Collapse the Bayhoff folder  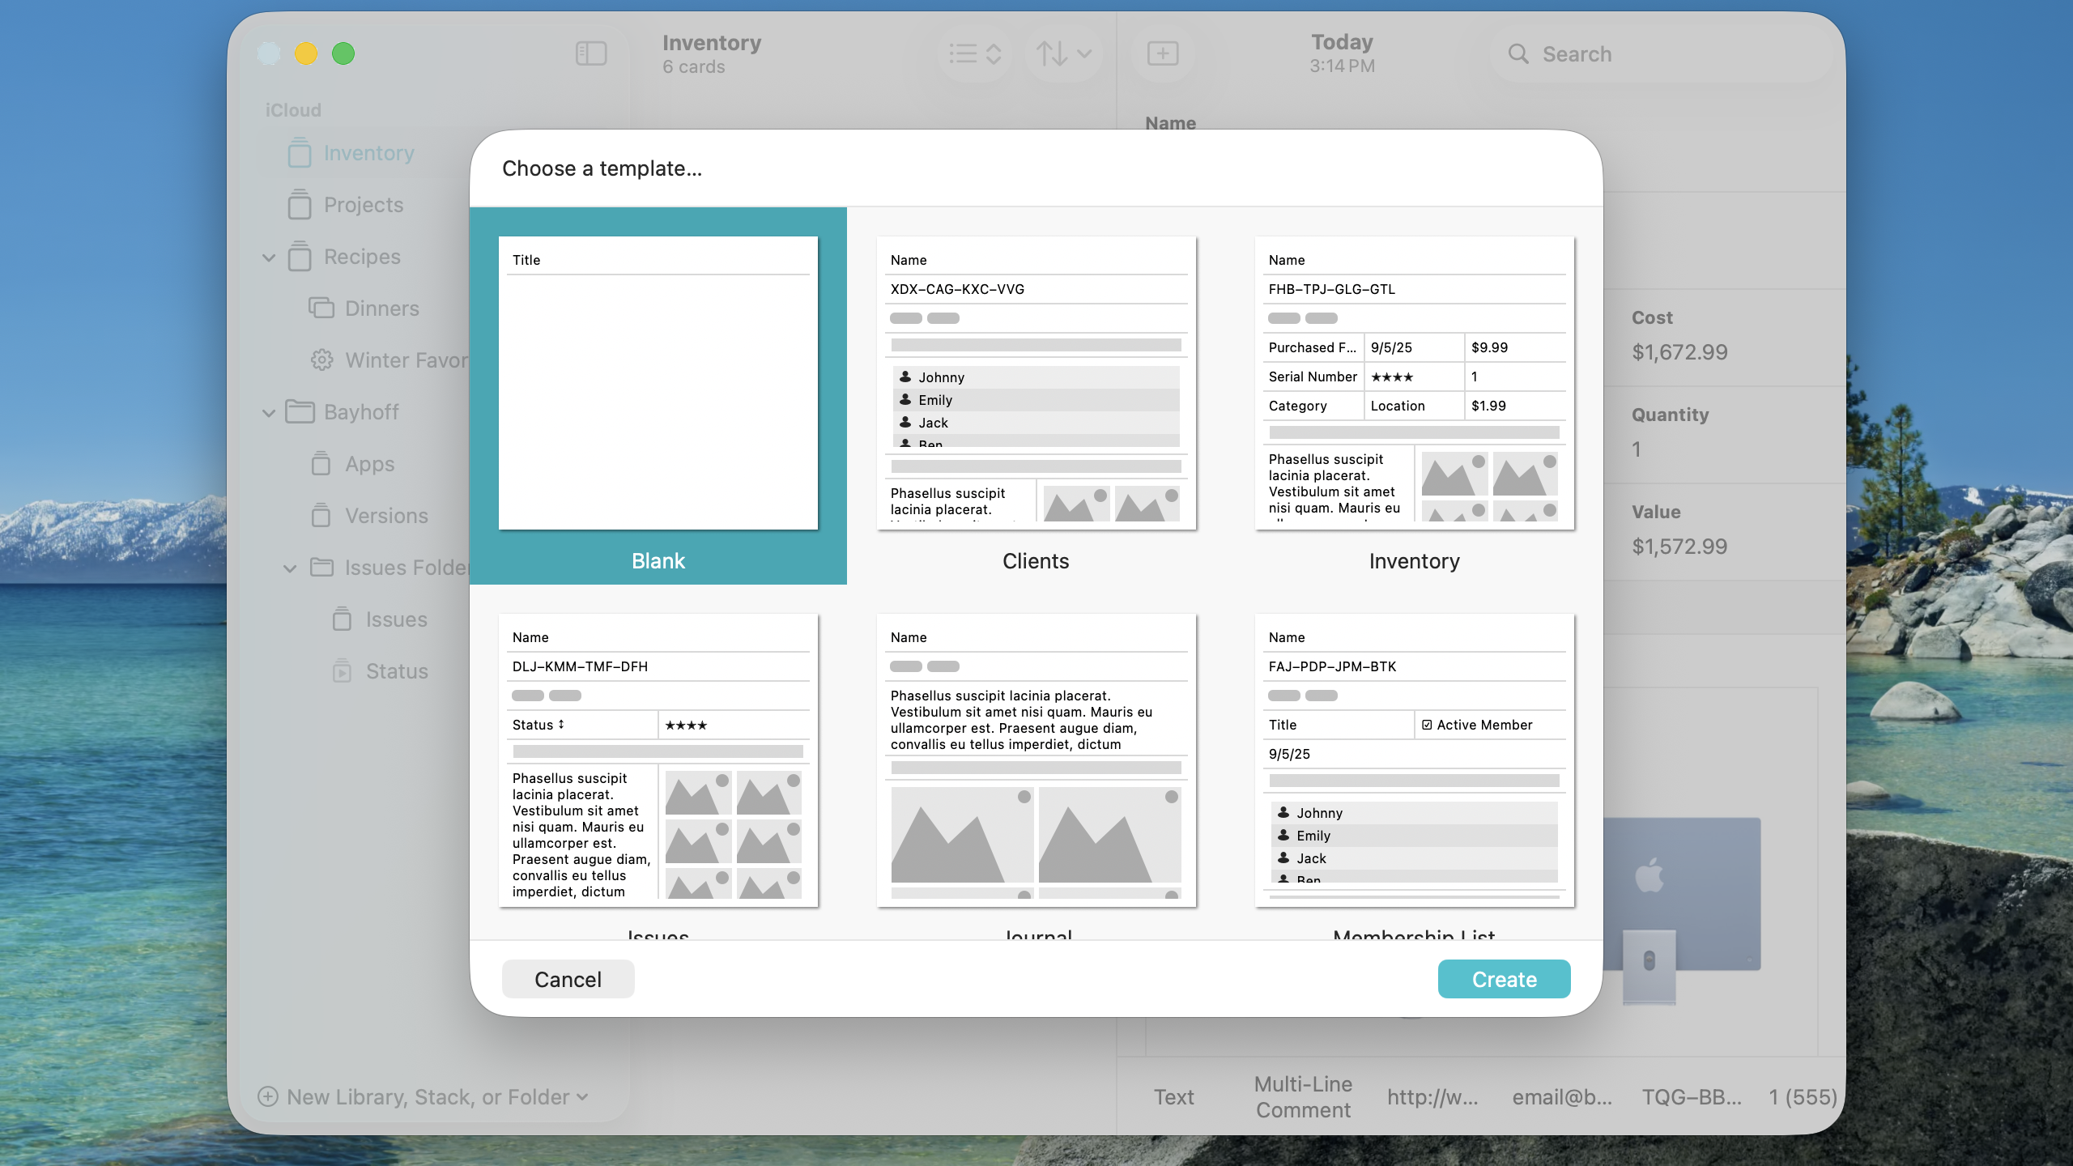click(268, 412)
